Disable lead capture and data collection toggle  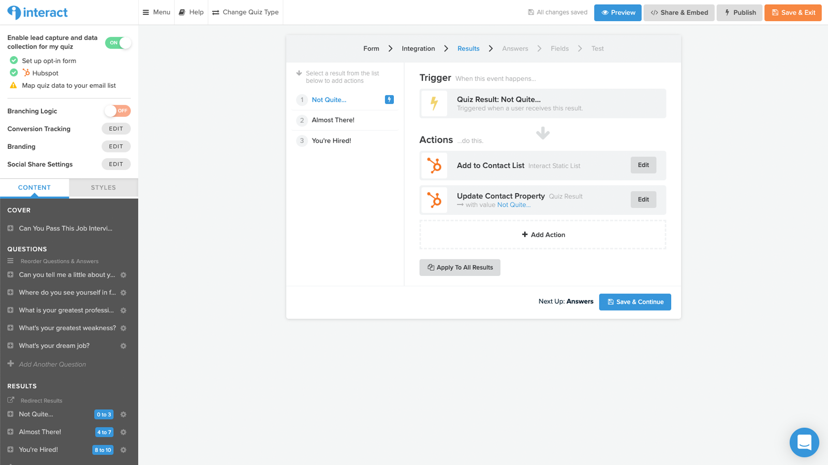[119, 43]
